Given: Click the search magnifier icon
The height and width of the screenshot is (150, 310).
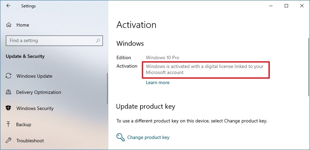Looking at the screenshot, I should click(98, 41).
